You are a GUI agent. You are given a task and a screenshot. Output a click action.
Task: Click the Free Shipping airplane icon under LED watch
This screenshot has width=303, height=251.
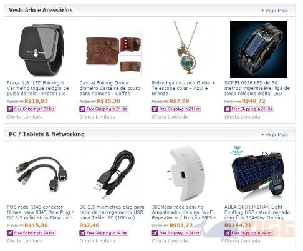click(10, 109)
